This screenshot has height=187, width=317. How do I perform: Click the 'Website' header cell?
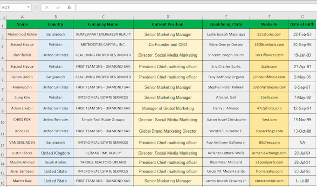click(x=269, y=24)
